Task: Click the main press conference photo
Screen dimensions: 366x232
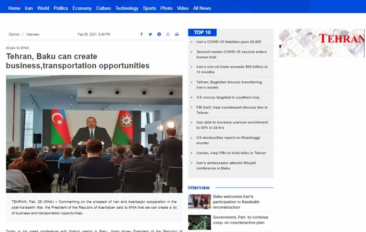Action: tap(94, 134)
